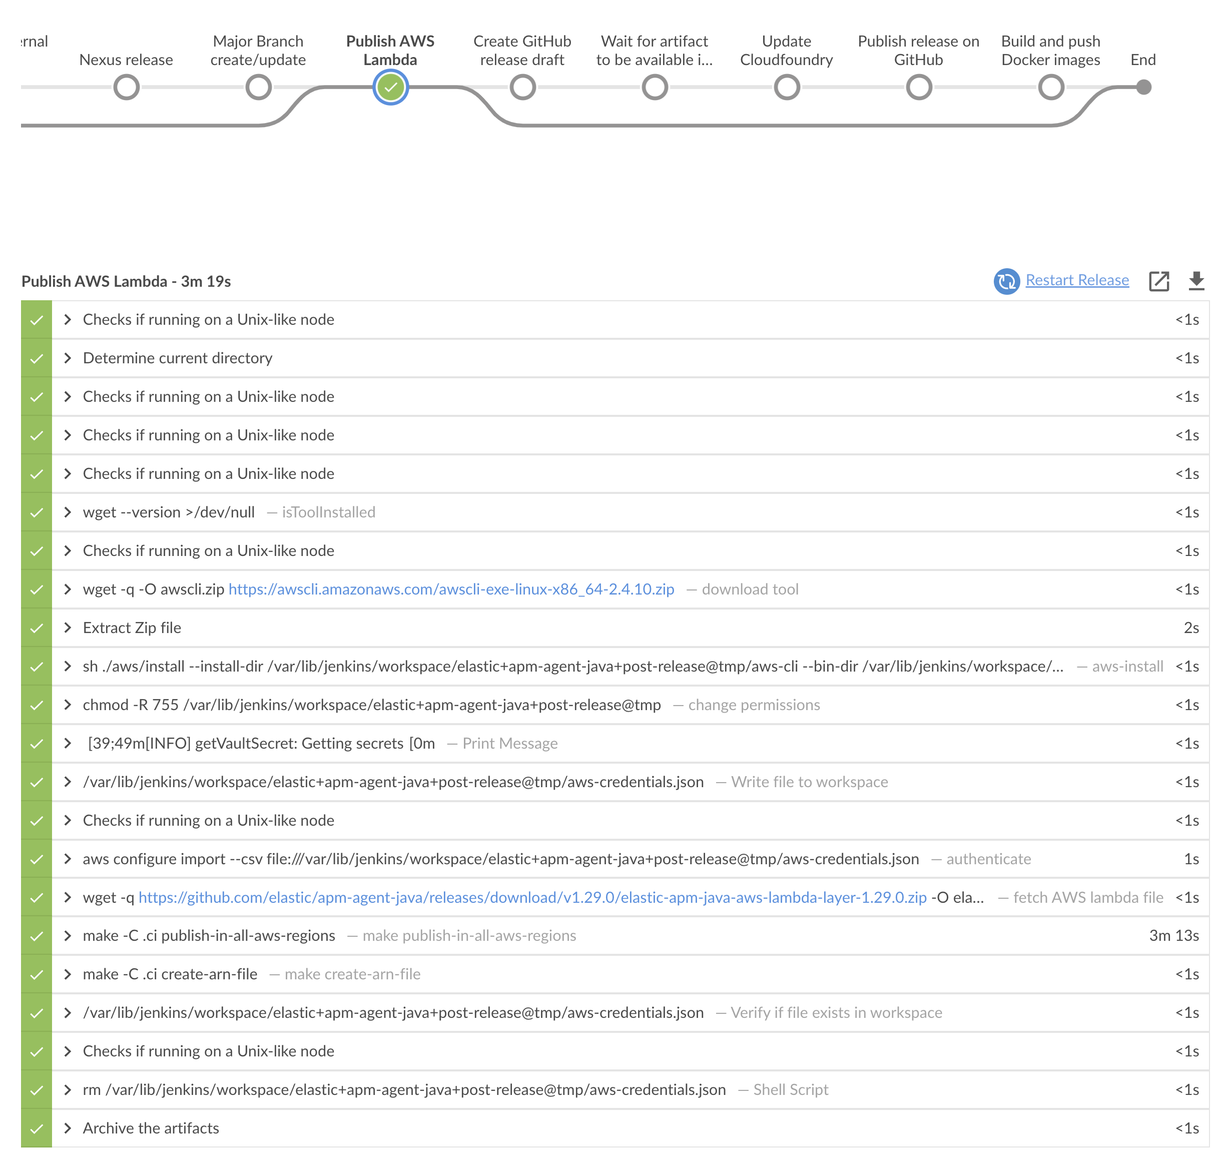Image resolution: width=1231 pixels, height=1165 pixels.
Task: Expand the Extract Zip file step
Action: (68, 628)
